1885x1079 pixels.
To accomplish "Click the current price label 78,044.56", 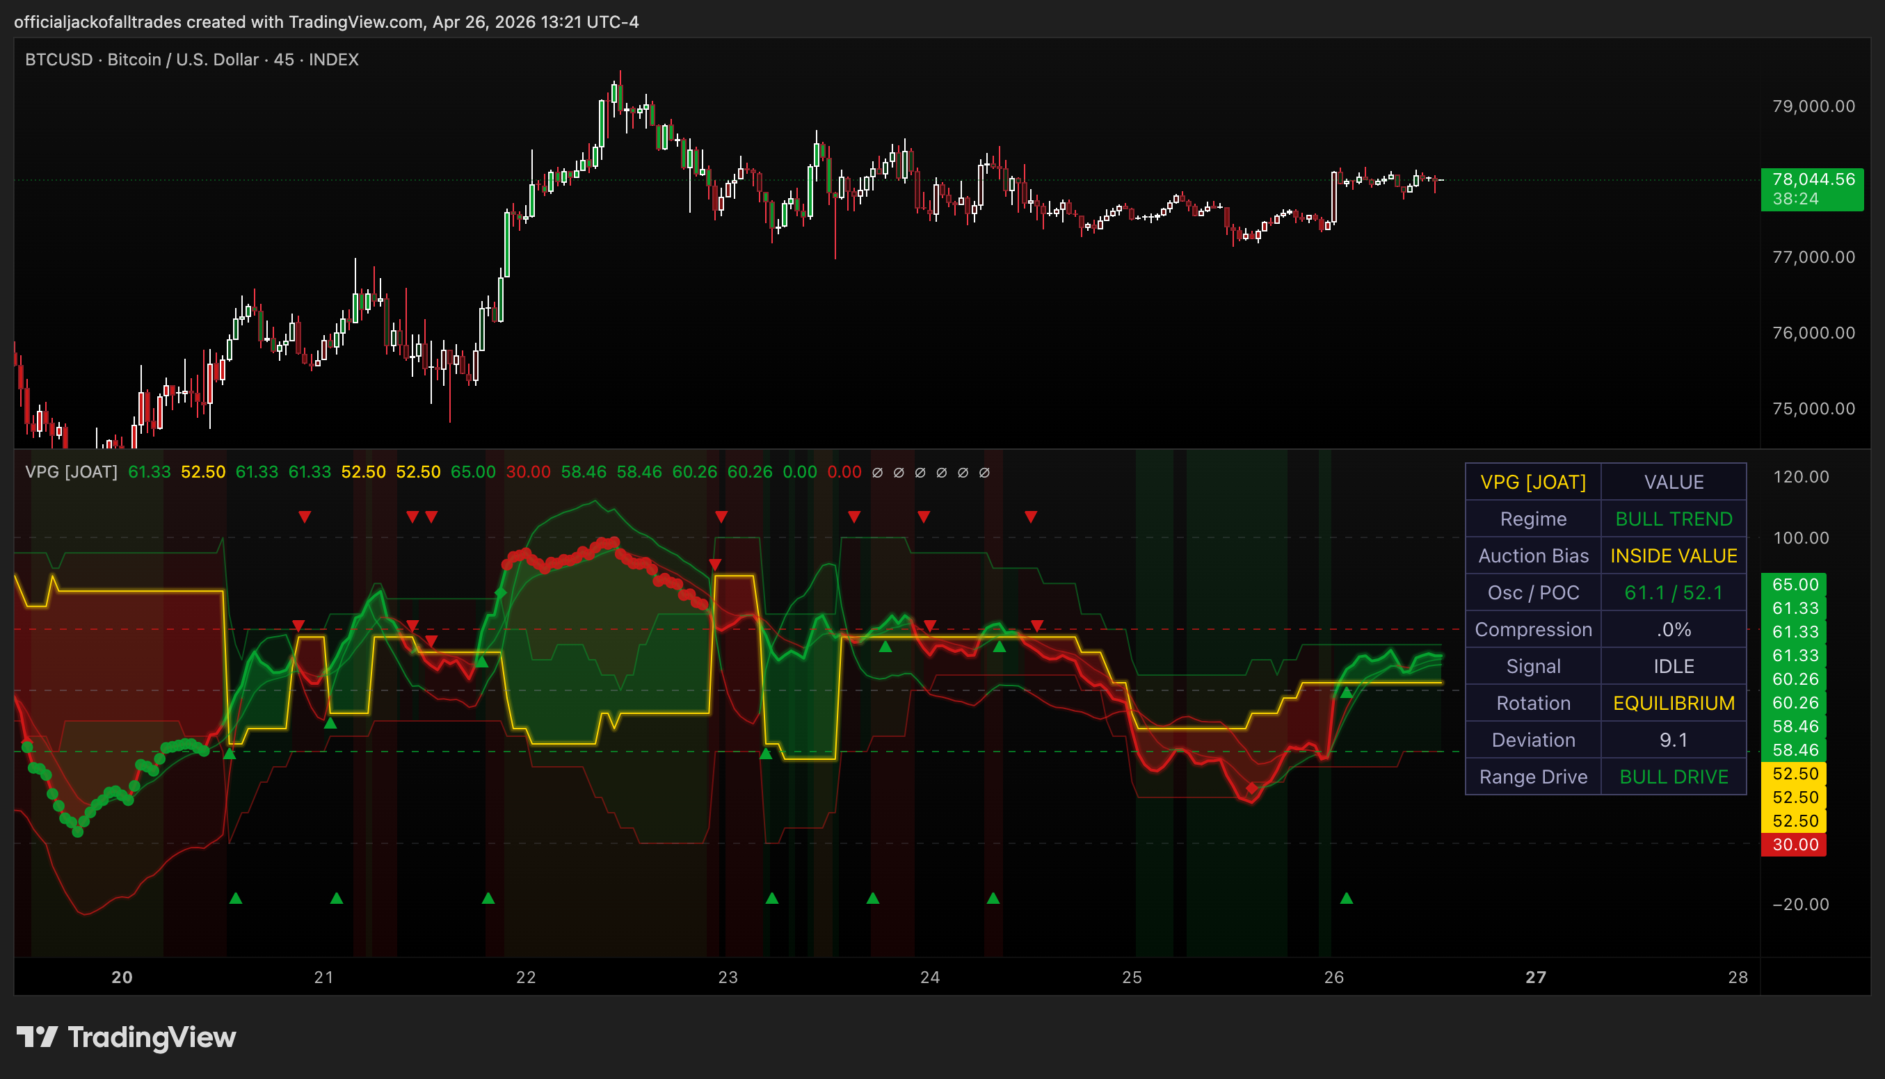I will click(x=1813, y=189).
